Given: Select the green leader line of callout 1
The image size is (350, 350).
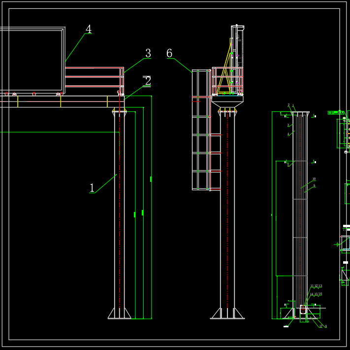Looking at the screenshot, I should pos(106,183).
